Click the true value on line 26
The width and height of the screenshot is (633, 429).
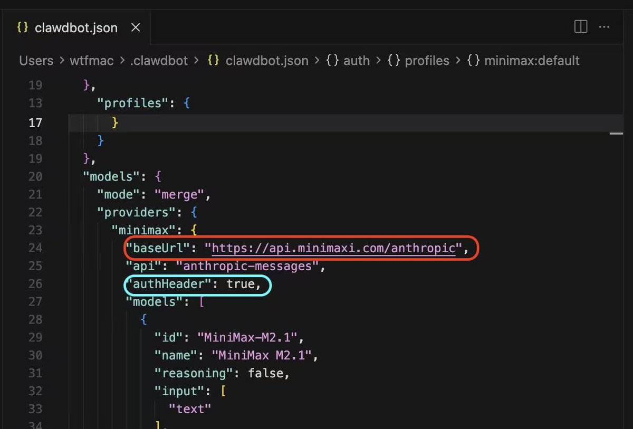coord(241,284)
